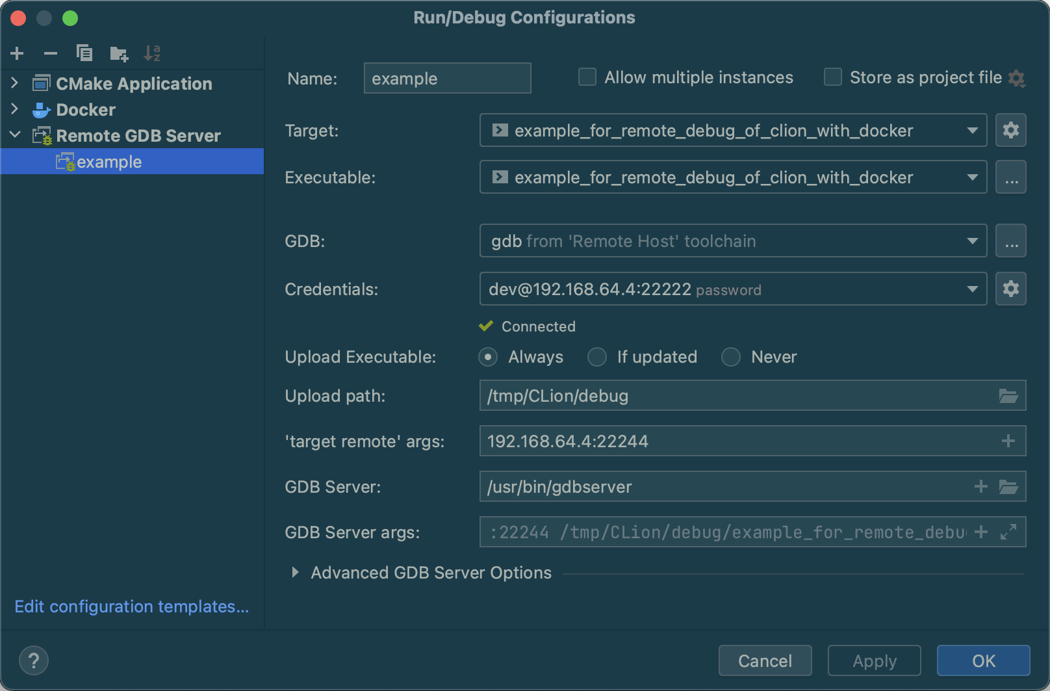This screenshot has width=1050, height=691.
Task: Click the OK button
Action: 984,661
